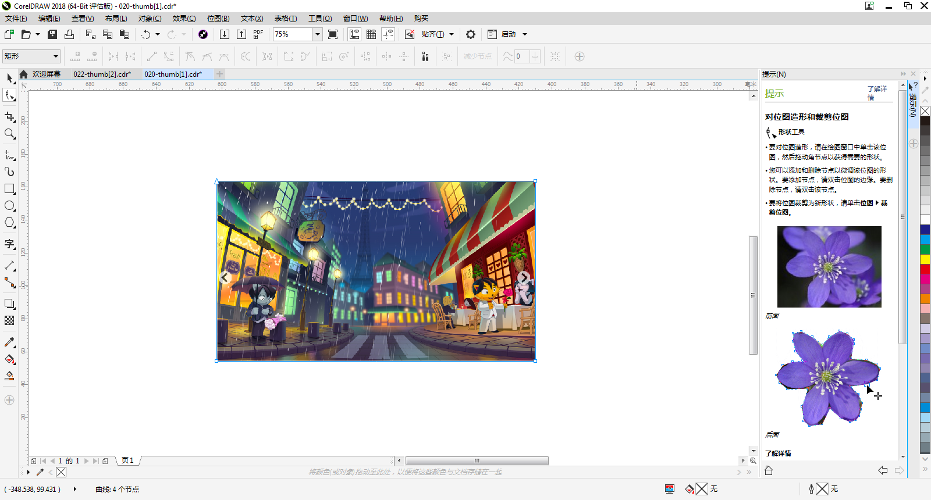The height and width of the screenshot is (500, 931).
Task: Select the Parallel Dimension tool
Action: [9, 266]
